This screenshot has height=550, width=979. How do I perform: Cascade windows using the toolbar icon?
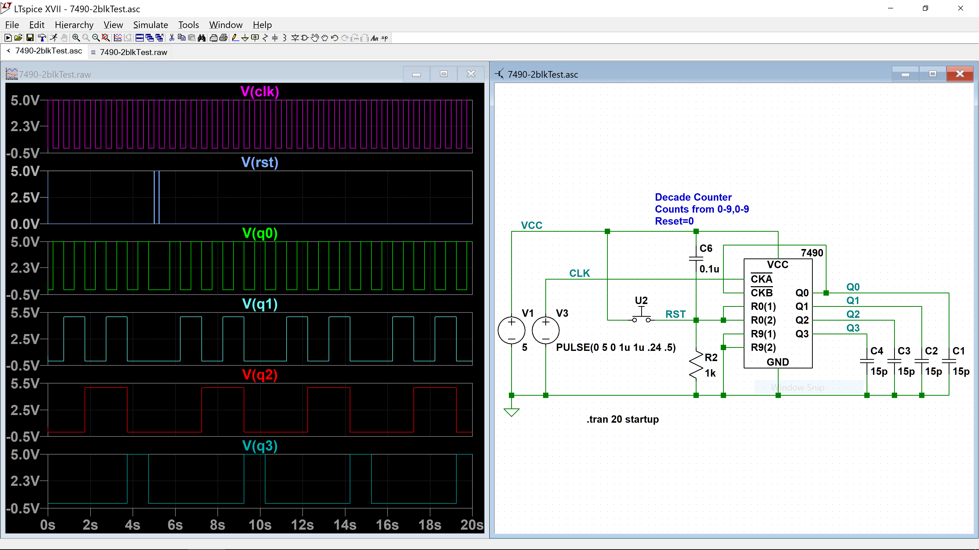[150, 38]
